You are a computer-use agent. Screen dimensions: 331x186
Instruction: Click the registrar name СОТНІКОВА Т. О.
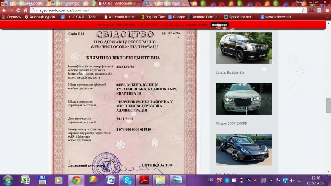[157, 165]
